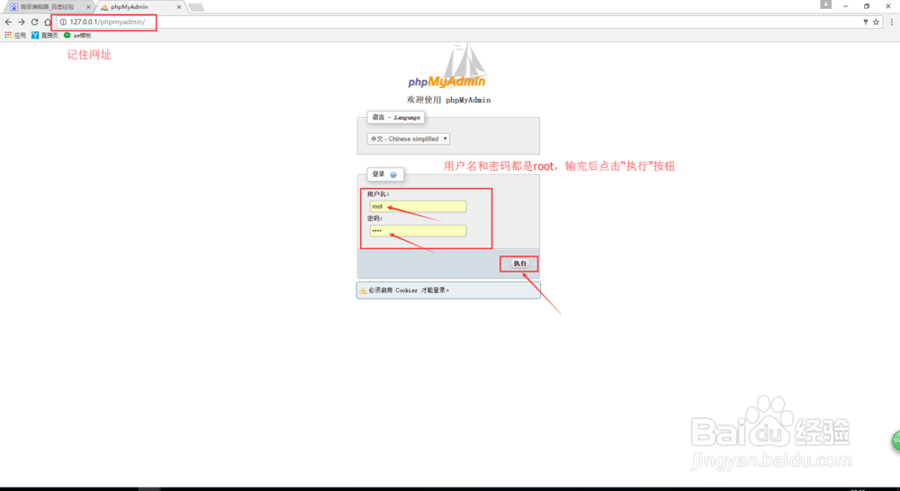Close the phpMyAdmin browser tab
This screenshot has width=900, height=491.
pos(178,7)
